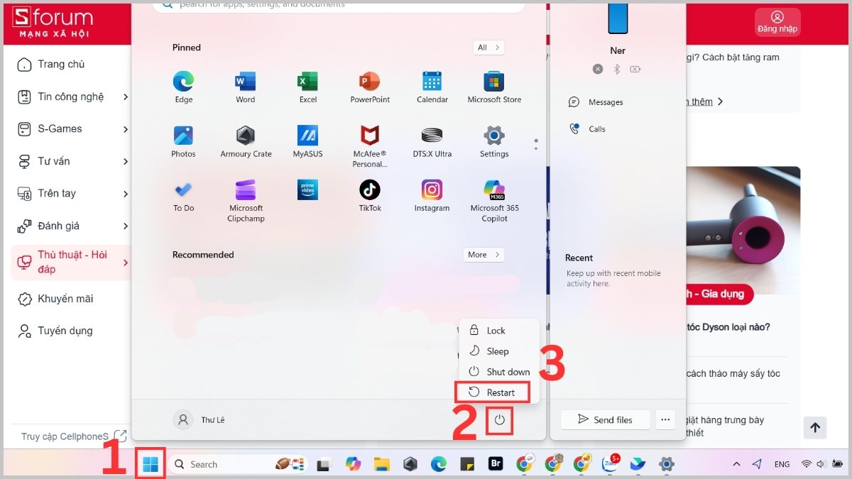The image size is (852, 479).
Task: Click the taskbar Search box
Action: click(x=239, y=464)
